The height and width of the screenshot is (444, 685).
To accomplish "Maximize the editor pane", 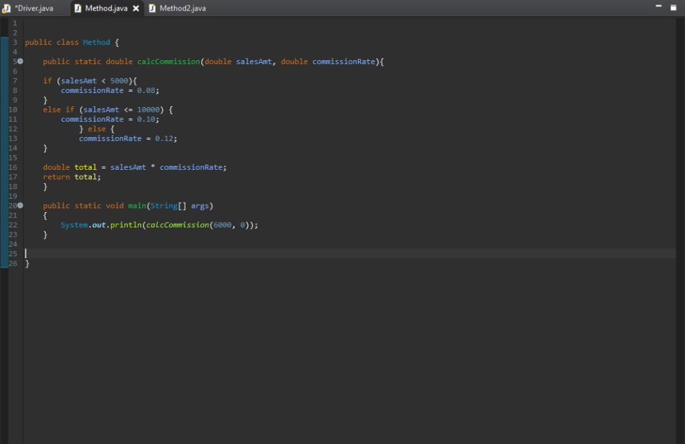I will (674, 6).
